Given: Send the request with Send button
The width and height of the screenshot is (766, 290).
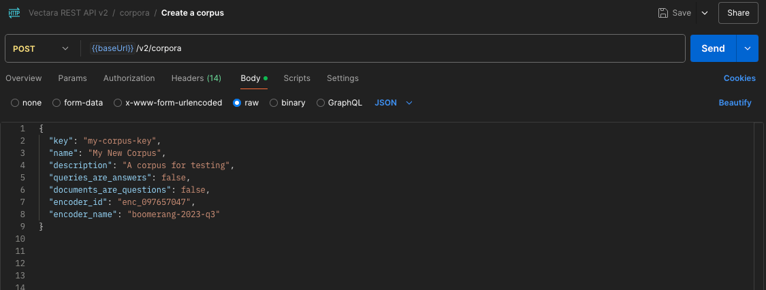Looking at the screenshot, I should click(712, 48).
